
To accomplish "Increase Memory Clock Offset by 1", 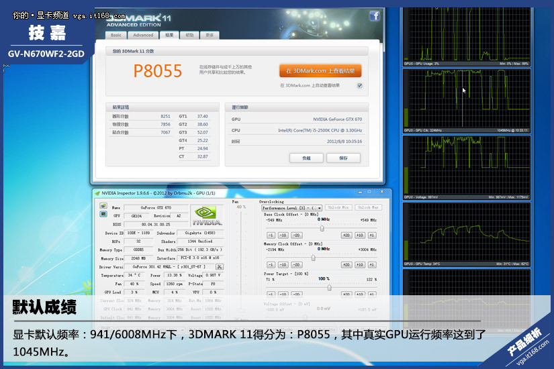I will [372, 264].
